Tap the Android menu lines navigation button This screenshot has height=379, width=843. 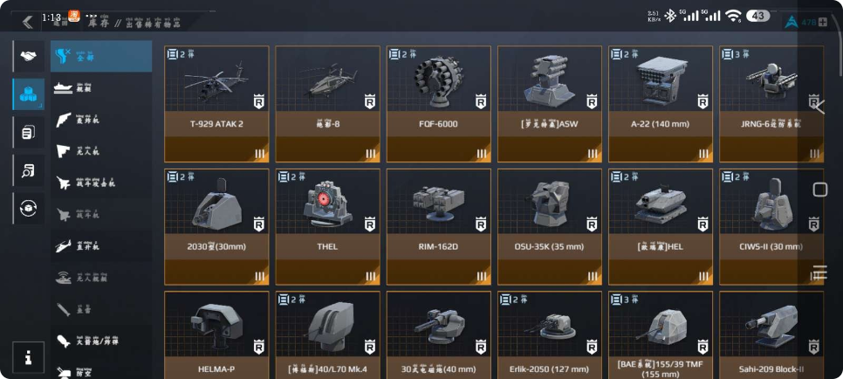[x=820, y=272]
